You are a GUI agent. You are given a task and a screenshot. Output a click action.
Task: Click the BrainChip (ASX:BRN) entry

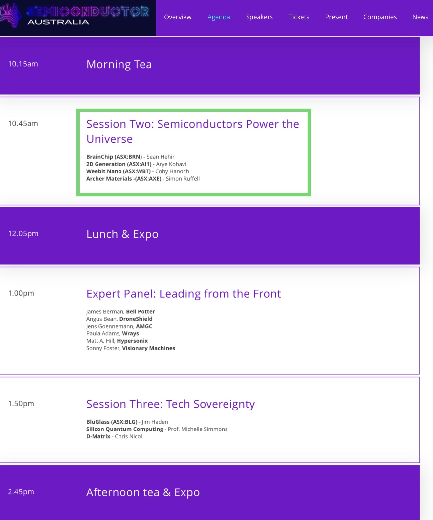coord(114,157)
